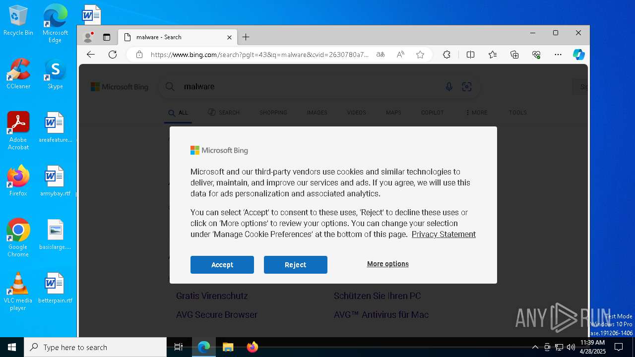The width and height of the screenshot is (635, 357).
Task: Select the basislarge image file icon
Action: (55, 235)
